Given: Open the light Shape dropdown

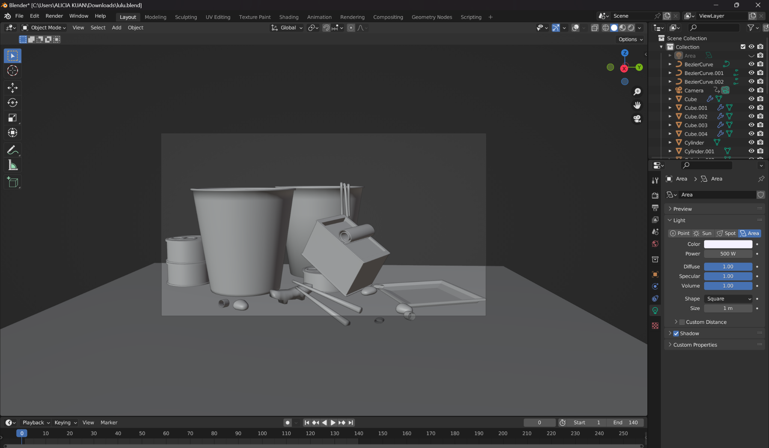Looking at the screenshot, I should [x=728, y=299].
